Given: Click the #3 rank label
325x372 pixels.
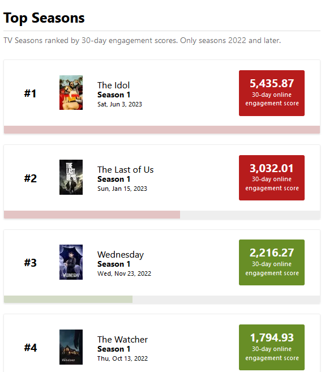Looking at the screenshot, I should pos(31,263).
